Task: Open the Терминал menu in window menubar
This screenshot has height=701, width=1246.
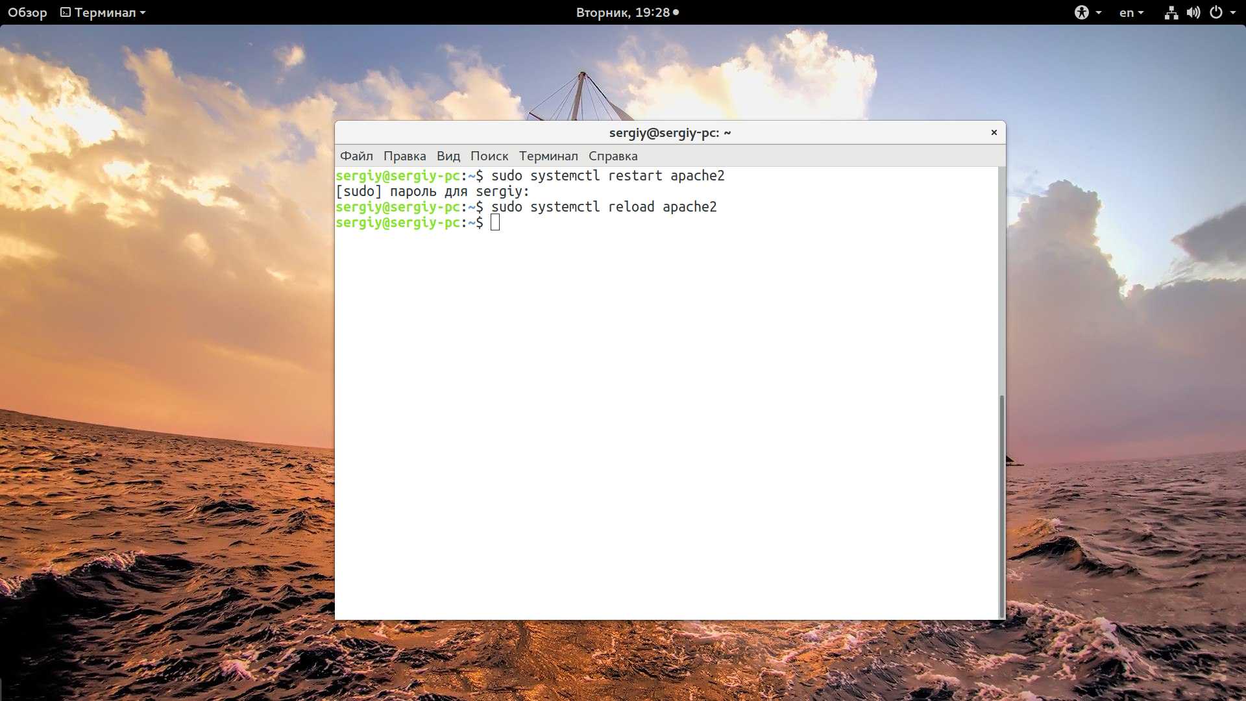Action: point(548,156)
